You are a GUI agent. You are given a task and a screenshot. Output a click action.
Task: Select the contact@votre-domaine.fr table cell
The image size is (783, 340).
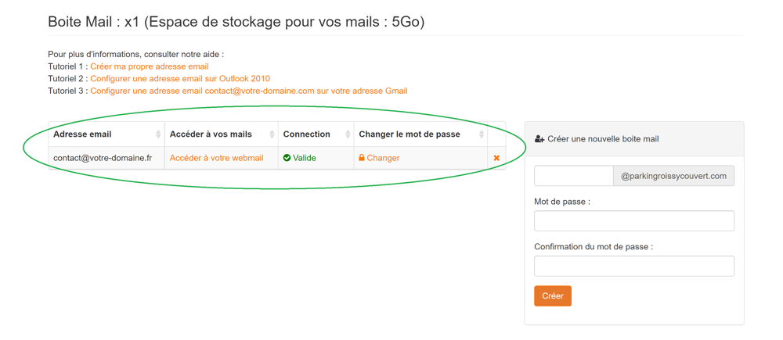103,158
